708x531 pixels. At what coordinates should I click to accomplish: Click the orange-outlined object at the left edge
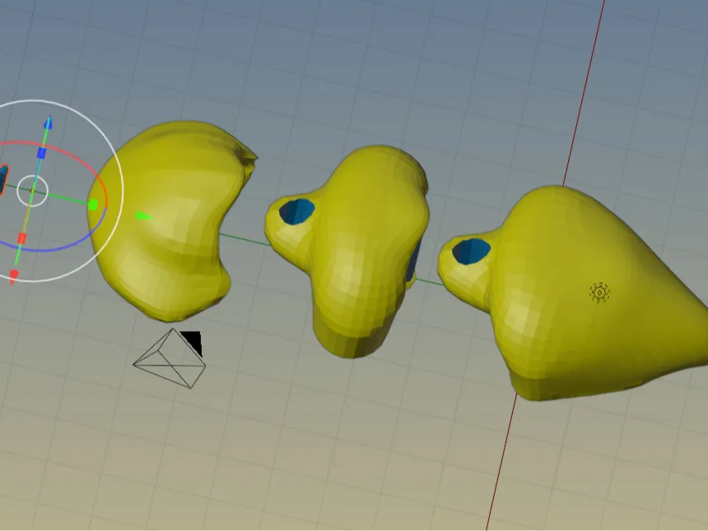click(x=2, y=179)
